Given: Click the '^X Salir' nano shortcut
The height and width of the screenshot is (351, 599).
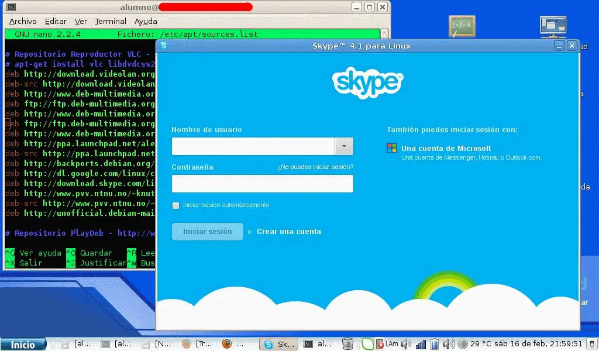Looking at the screenshot, I should pyautogui.click(x=23, y=263).
